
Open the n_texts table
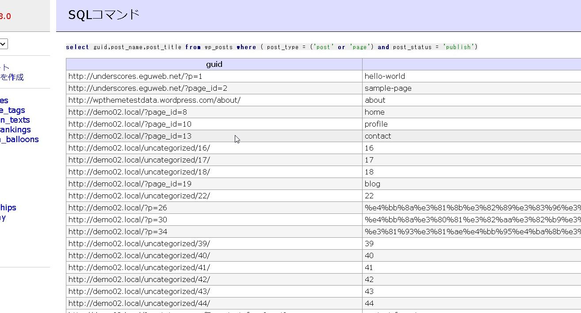click(15, 120)
